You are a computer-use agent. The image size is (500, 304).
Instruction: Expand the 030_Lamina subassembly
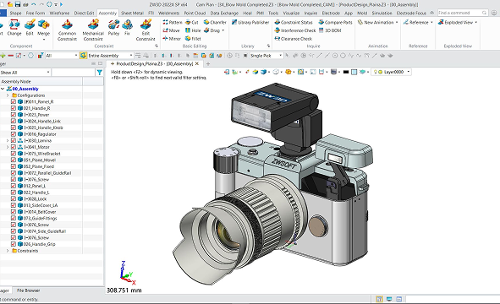8,140
